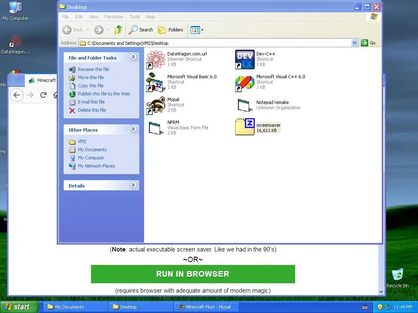Viewport: 418px width, 313px height.
Task: Click the Back arrow icon in Explorer toolbar
Action: (67, 30)
